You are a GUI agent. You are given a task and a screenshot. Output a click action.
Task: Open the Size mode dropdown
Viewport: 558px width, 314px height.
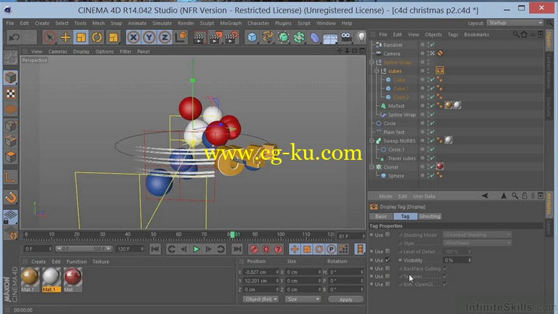point(302,299)
